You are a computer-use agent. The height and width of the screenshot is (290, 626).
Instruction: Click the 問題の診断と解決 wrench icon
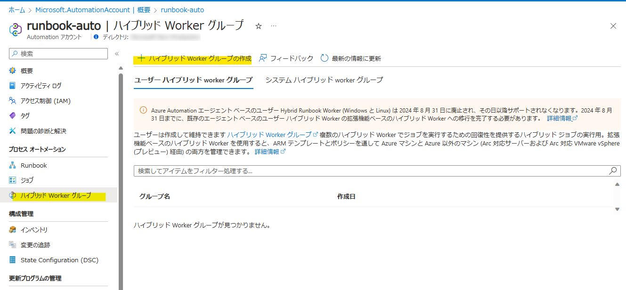[13, 131]
